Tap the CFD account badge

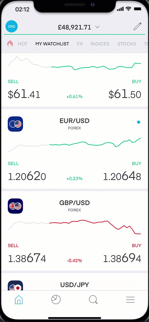pos(12,27)
